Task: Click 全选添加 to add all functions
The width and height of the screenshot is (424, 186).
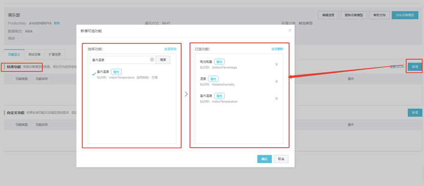Action: (x=170, y=49)
